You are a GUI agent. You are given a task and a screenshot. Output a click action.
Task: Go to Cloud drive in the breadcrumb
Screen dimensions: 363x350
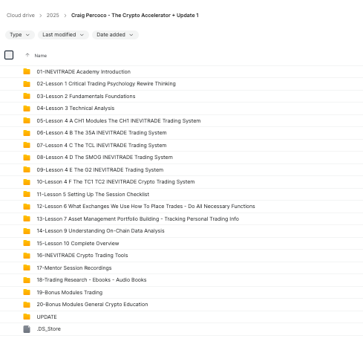click(x=21, y=16)
